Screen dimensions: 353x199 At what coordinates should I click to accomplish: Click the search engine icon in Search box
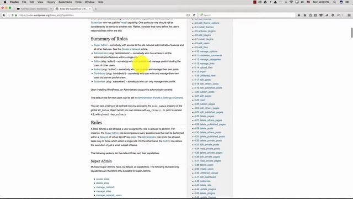201,15
